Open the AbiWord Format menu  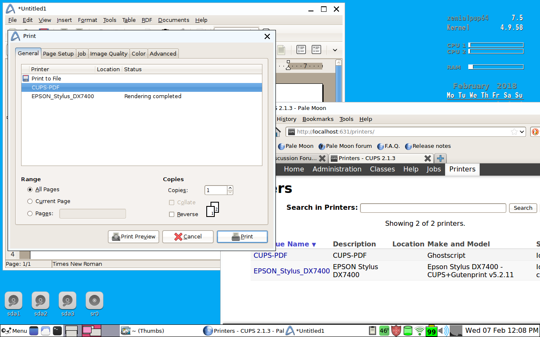tap(87, 20)
